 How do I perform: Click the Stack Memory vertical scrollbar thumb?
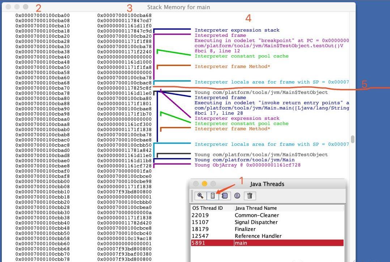(352, 139)
